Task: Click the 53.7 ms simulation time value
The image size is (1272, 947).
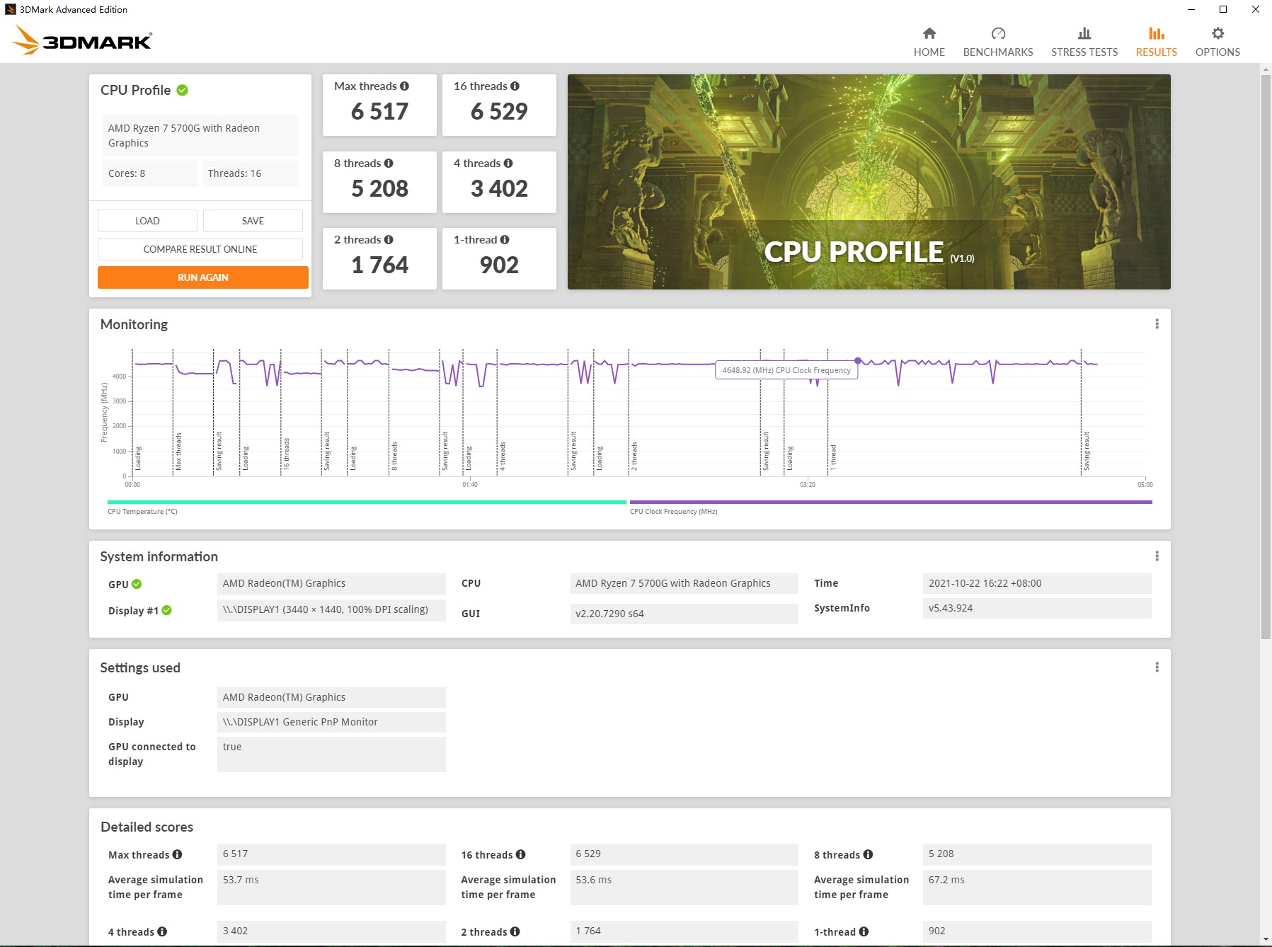Action: (331, 887)
